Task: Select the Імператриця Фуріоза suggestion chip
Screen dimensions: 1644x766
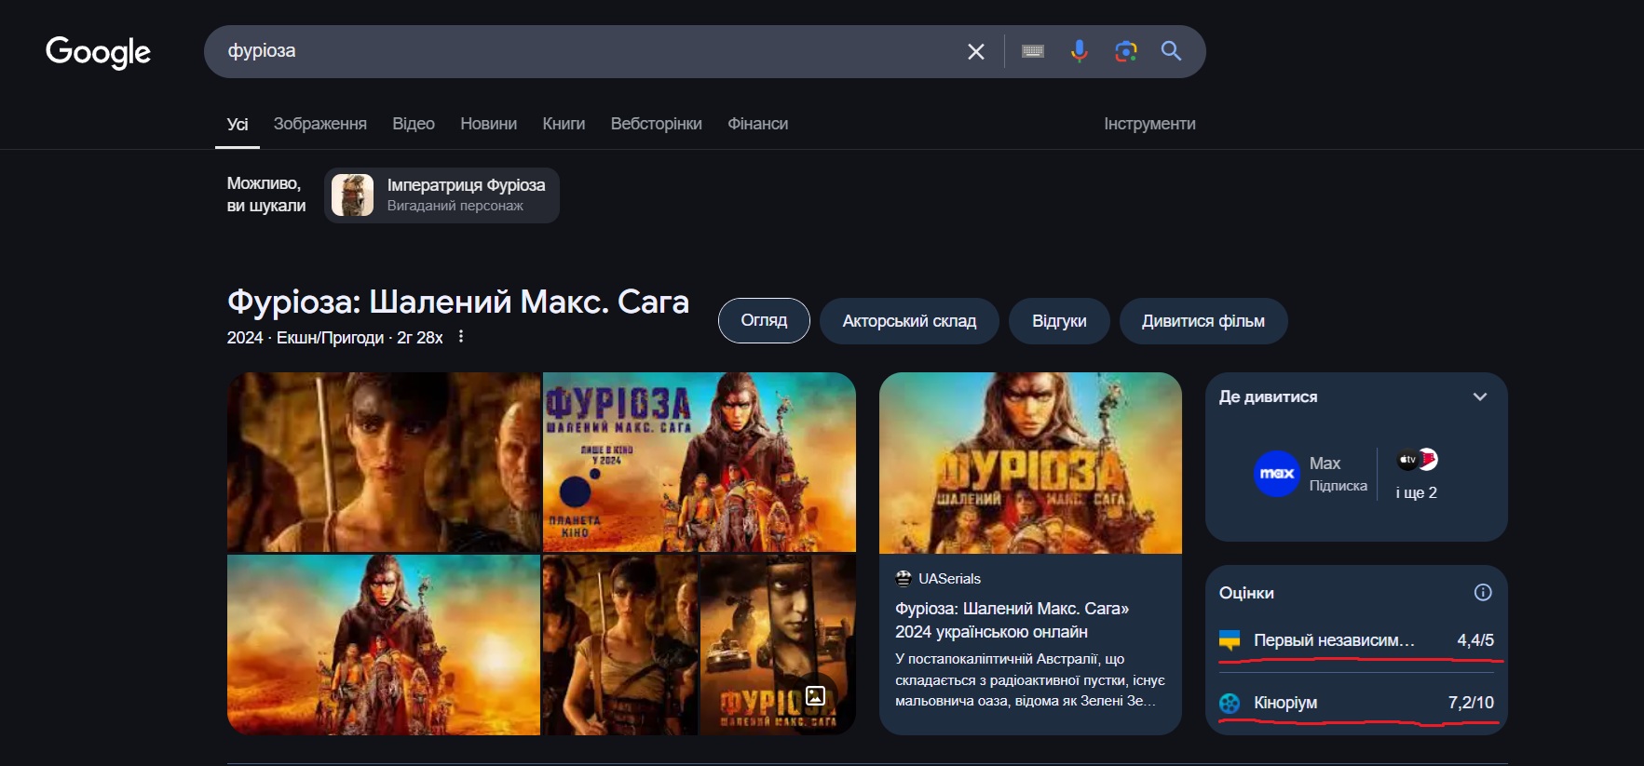Action: (442, 195)
